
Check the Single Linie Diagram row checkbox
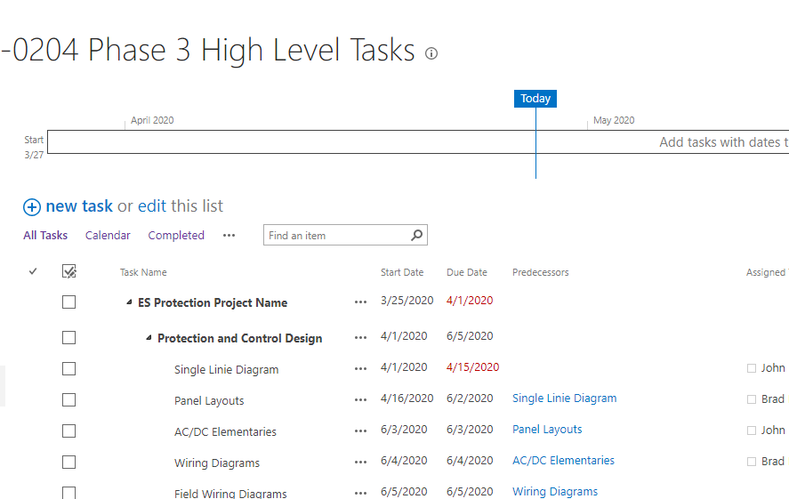68,369
